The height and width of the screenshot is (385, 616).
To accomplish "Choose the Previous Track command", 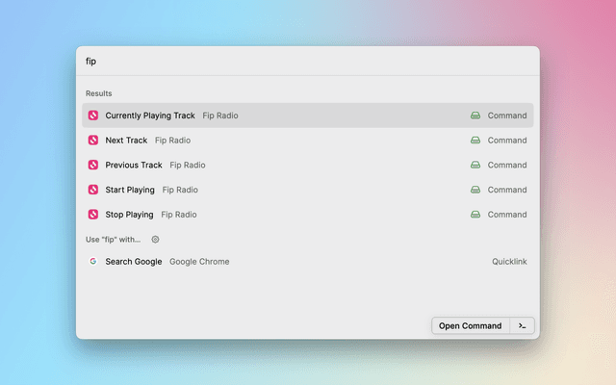I will pos(134,165).
